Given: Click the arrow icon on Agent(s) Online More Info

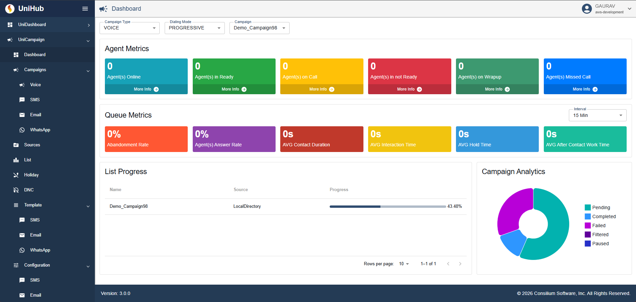Looking at the screenshot, I should pyautogui.click(x=156, y=90).
